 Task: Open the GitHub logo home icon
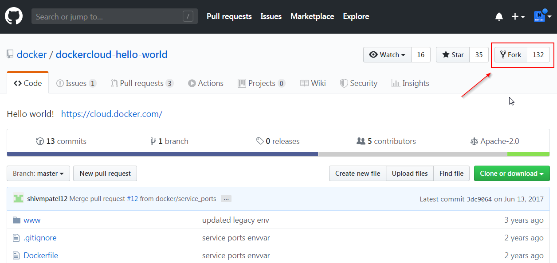(x=14, y=16)
